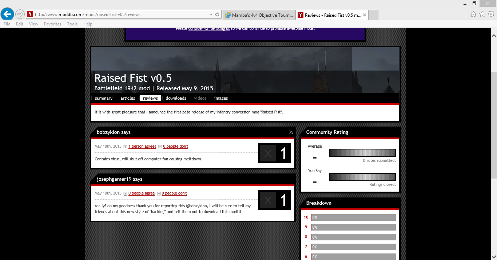The height and width of the screenshot is (260, 497).
Task: Open the Favorites menu
Action: 52,24
